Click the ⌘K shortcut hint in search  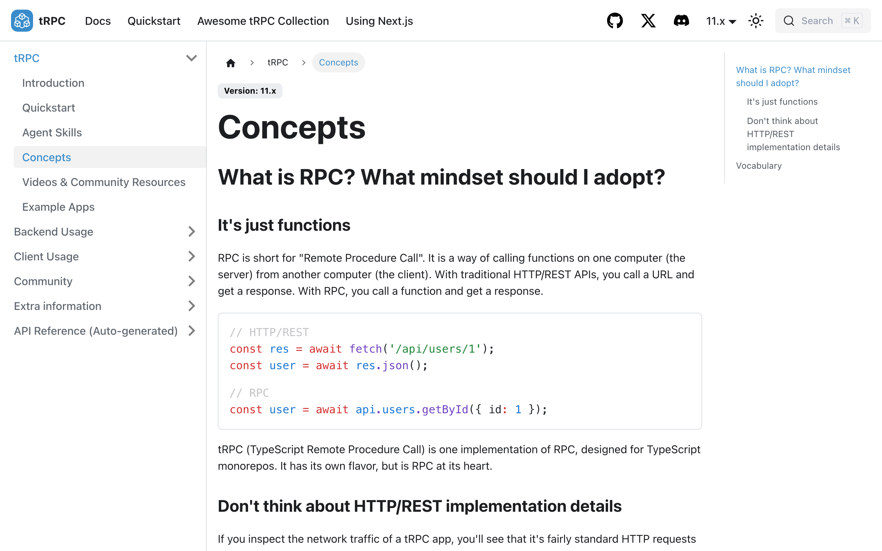(852, 21)
